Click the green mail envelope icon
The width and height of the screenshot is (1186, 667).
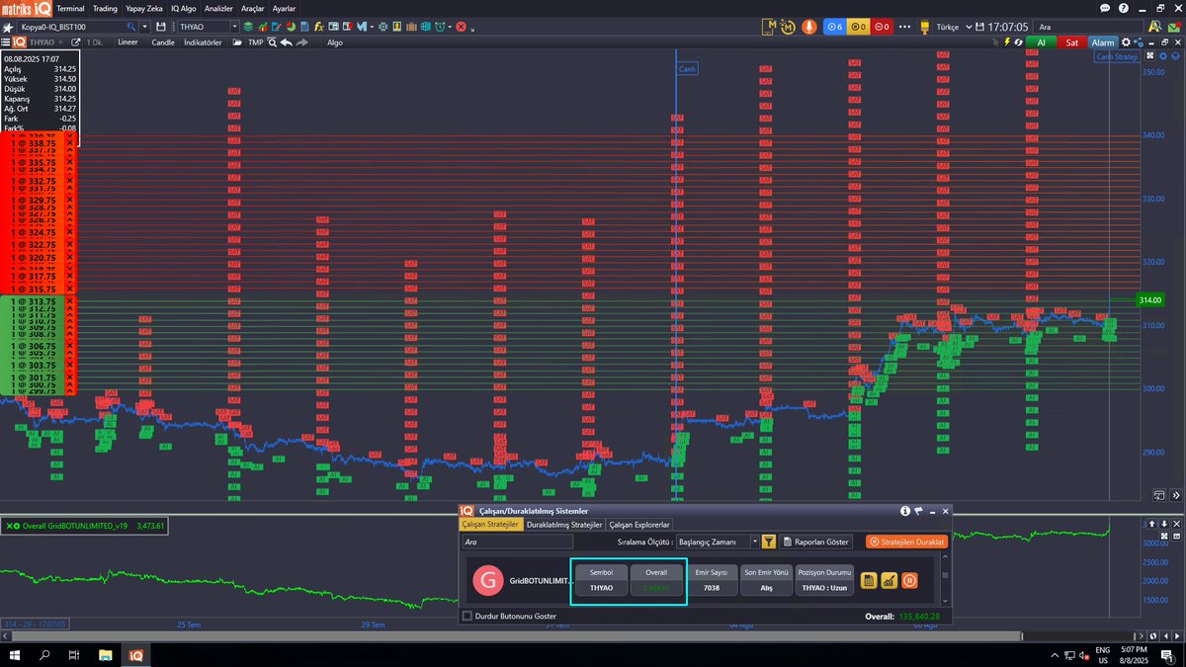[1173, 27]
